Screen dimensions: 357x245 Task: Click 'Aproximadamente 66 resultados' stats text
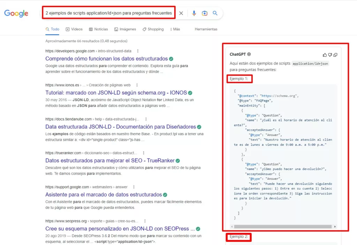tap(86, 41)
